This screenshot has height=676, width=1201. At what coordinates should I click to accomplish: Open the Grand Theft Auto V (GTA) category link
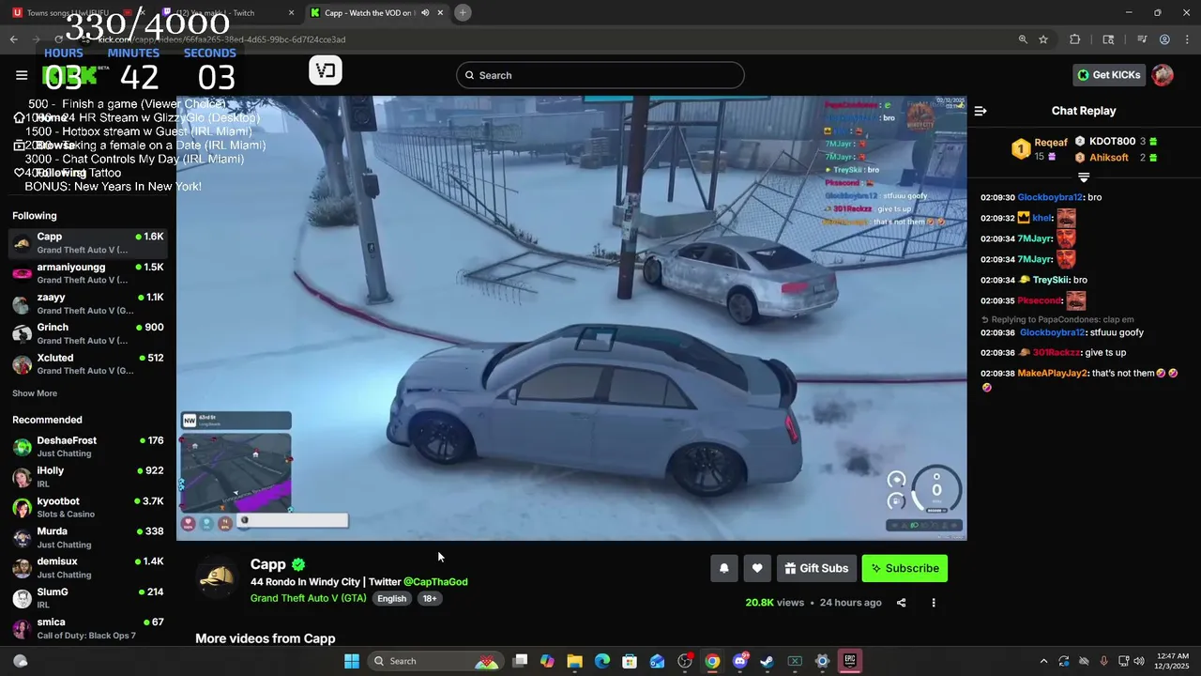pos(309,598)
